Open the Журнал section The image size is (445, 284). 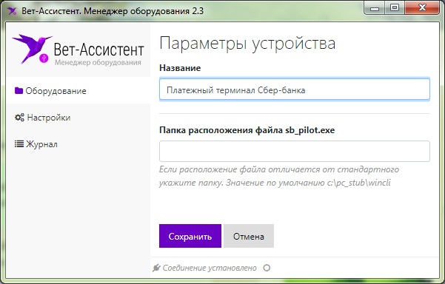pyautogui.click(x=78, y=144)
